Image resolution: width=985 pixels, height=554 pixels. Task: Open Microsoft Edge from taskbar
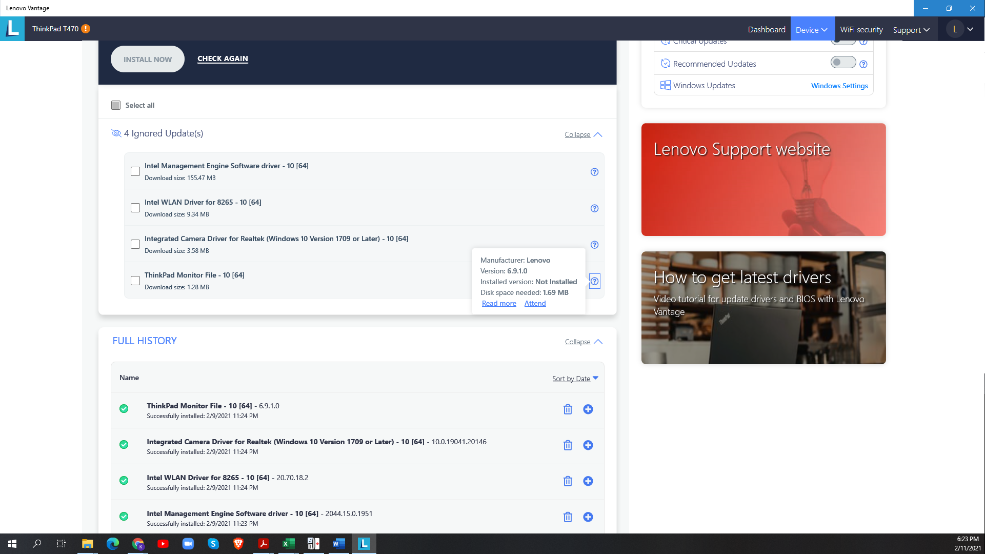point(113,544)
